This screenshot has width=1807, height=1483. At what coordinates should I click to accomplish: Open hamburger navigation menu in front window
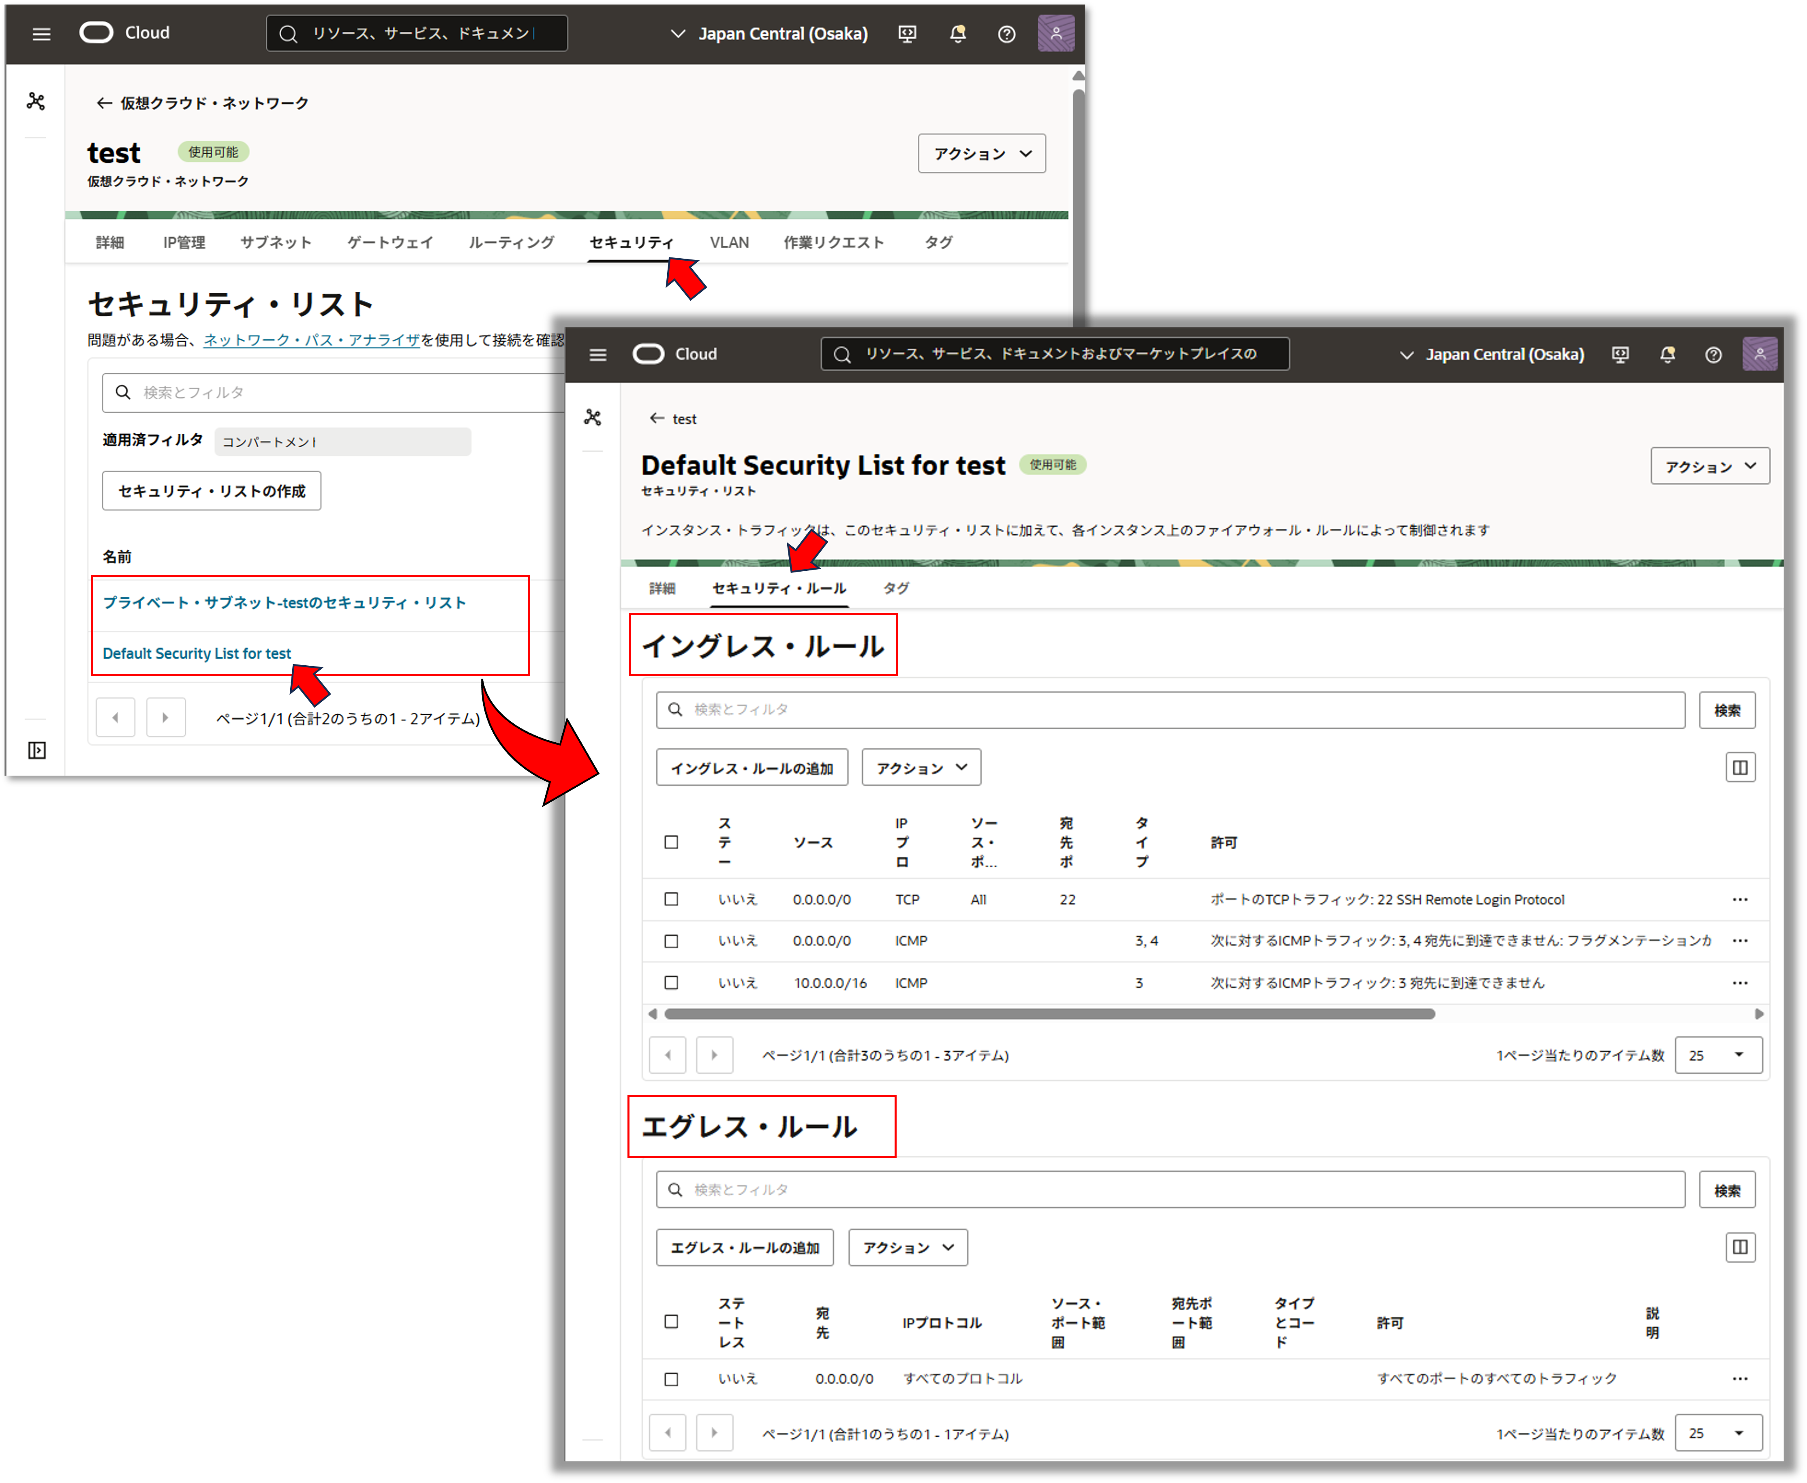tap(598, 354)
